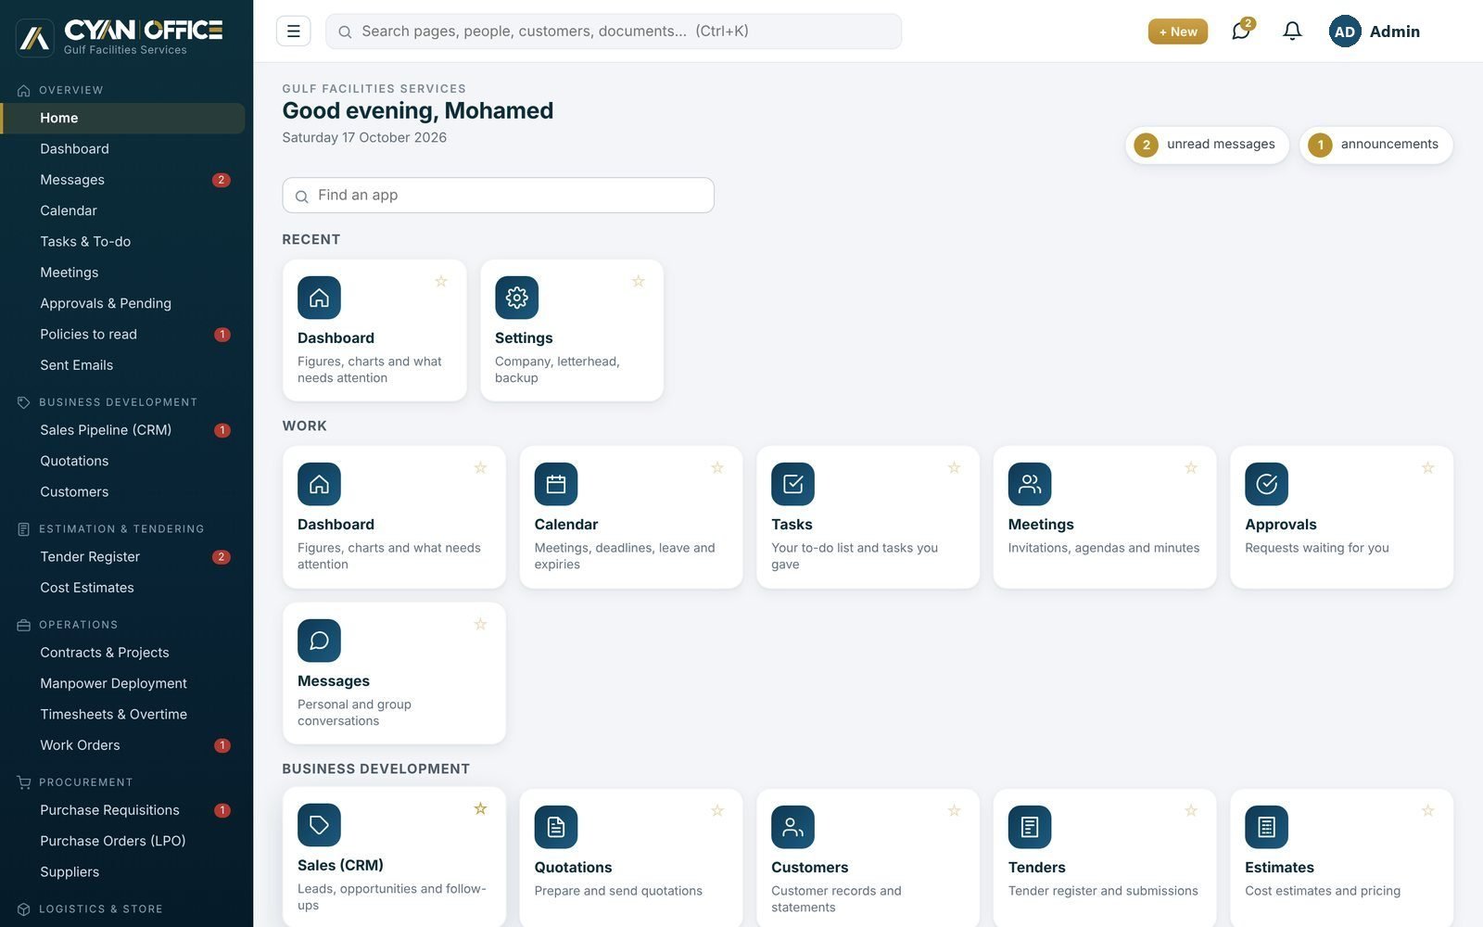Focus the global search pages field
This screenshot has width=1483, height=927.
(614, 32)
